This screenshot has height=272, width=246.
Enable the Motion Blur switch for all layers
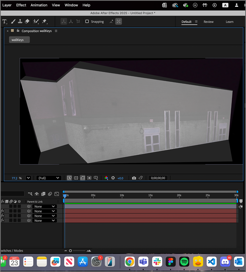click(x=50, y=194)
